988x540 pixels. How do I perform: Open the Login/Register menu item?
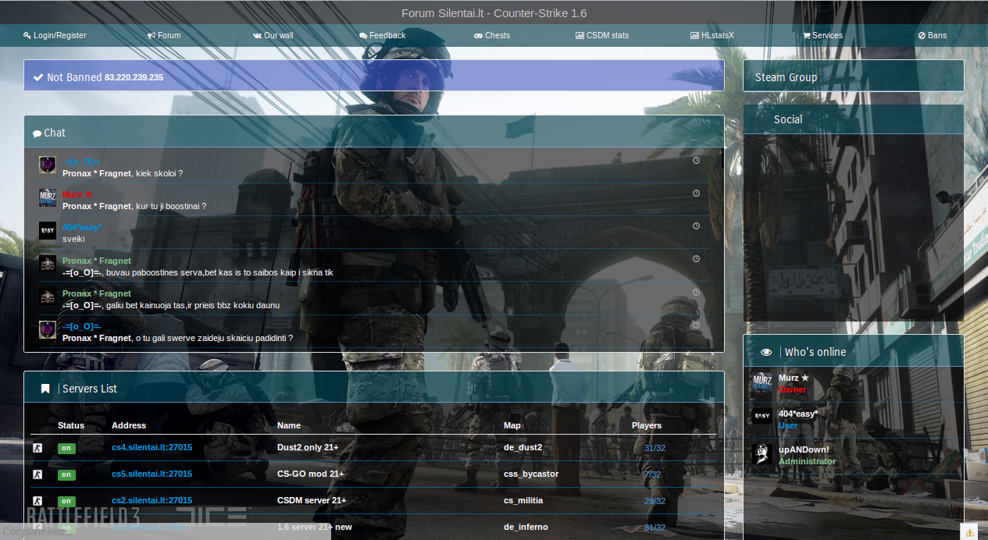(x=55, y=35)
